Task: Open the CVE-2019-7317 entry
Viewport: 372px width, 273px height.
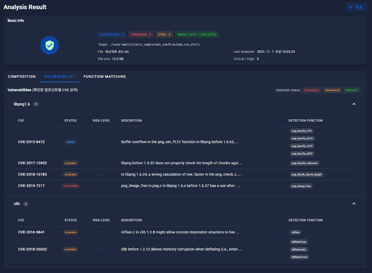Action: tap(31, 186)
